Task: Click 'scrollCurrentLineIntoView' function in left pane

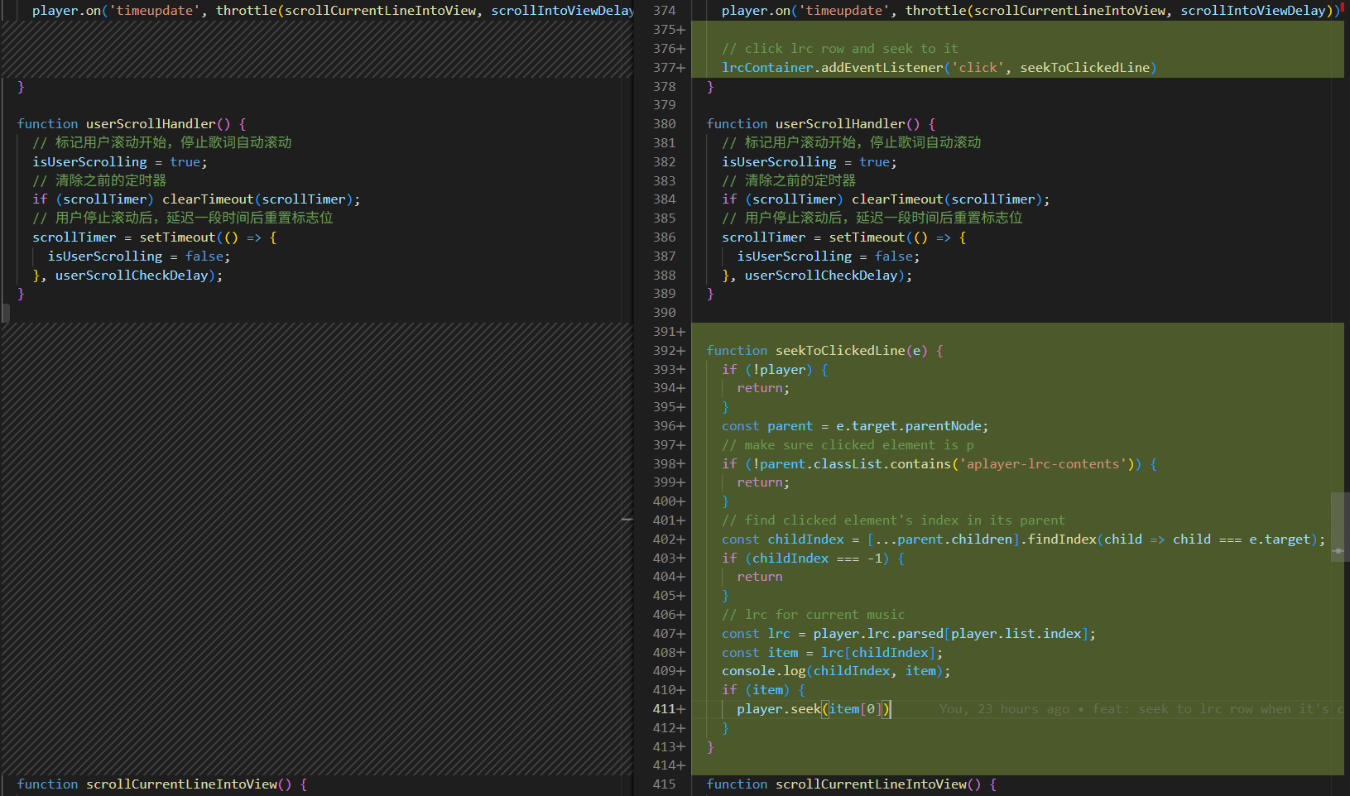Action: [x=181, y=784]
